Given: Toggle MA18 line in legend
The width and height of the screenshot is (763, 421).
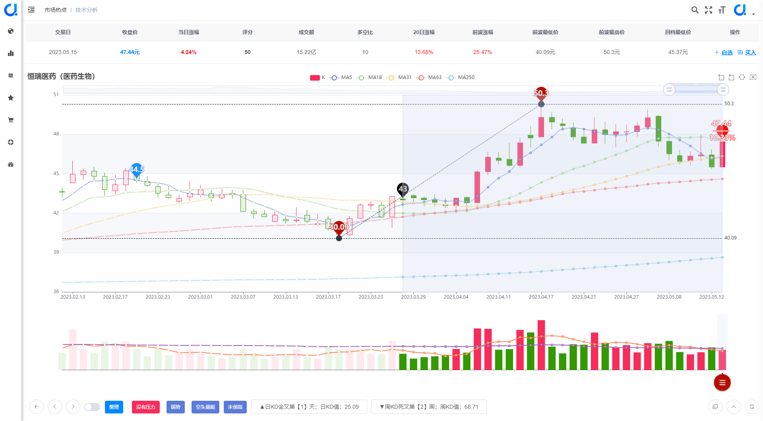Looking at the screenshot, I should 370,77.
